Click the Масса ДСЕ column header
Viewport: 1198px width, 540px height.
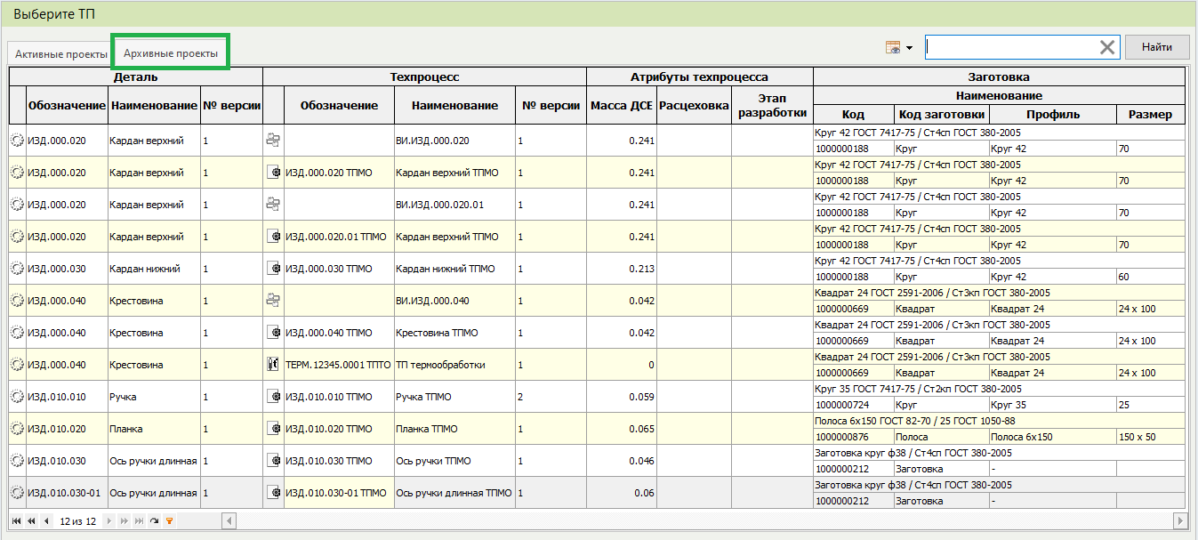pos(621,106)
